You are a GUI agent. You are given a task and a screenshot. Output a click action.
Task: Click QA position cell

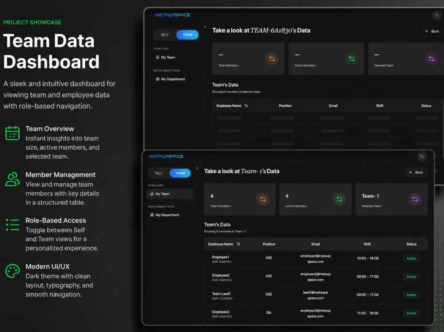point(269,312)
